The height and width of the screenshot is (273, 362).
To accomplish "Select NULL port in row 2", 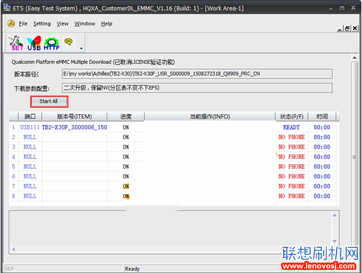I will tap(30, 137).
